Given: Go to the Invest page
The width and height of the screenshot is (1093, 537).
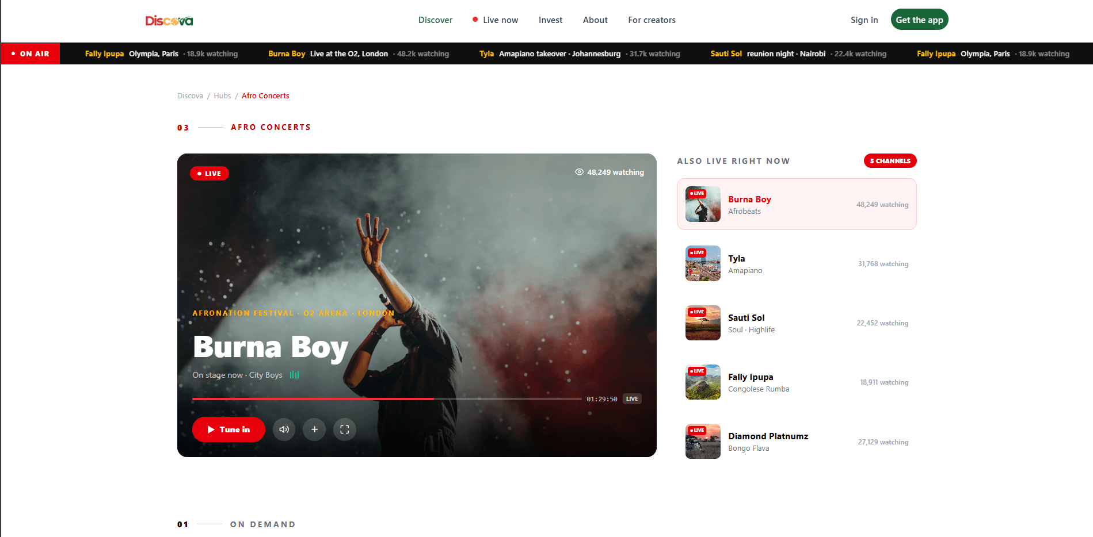Looking at the screenshot, I should (x=550, y=20).
